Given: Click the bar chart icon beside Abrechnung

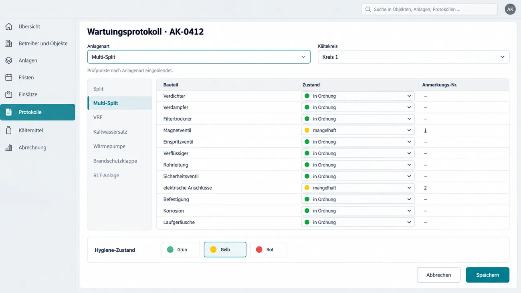Looking at the screenshot, I should click(9, 148).
